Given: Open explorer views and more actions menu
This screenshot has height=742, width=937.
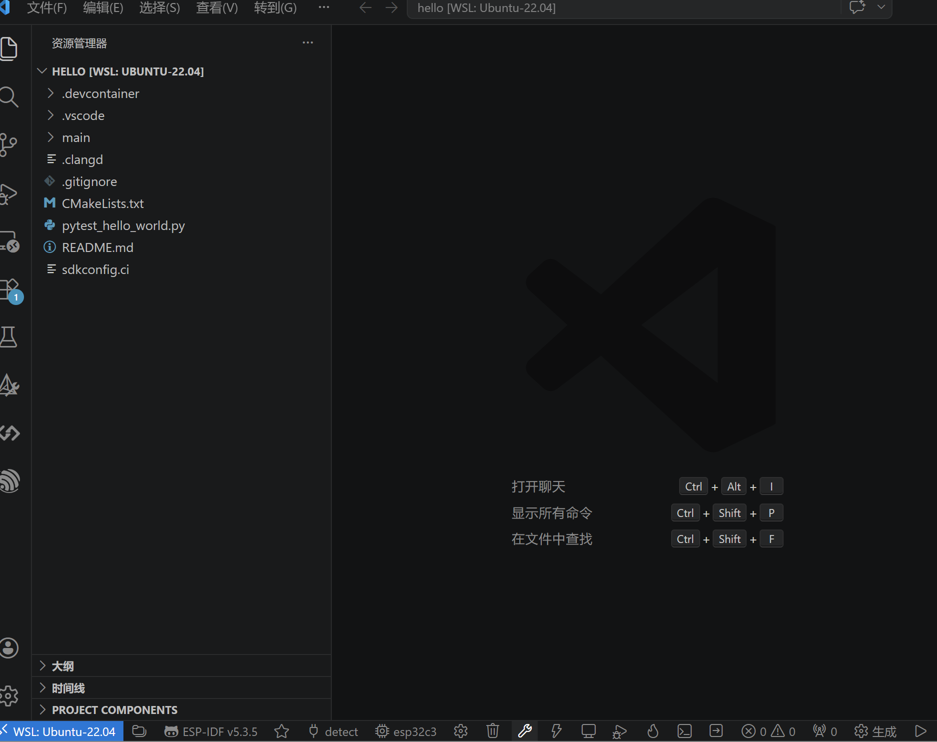Looking at the screenshot, I should (308, 43).
